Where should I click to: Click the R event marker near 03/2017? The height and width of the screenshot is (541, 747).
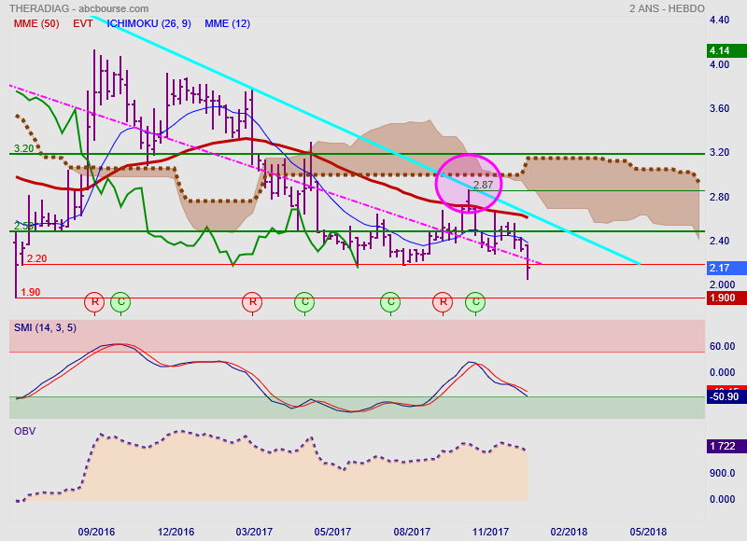(x=252, y=301)
